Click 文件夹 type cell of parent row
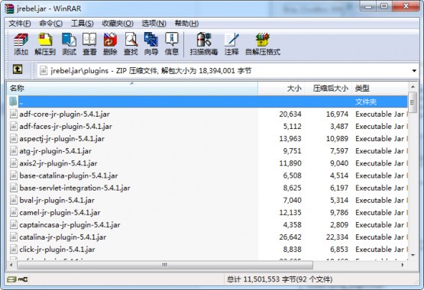 pyautogui.click(x=366, y=101)
